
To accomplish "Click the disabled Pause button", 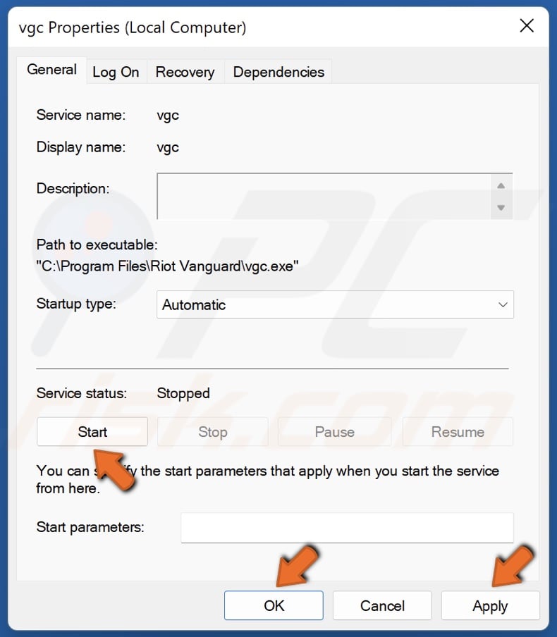I will (x=334, y=431).
